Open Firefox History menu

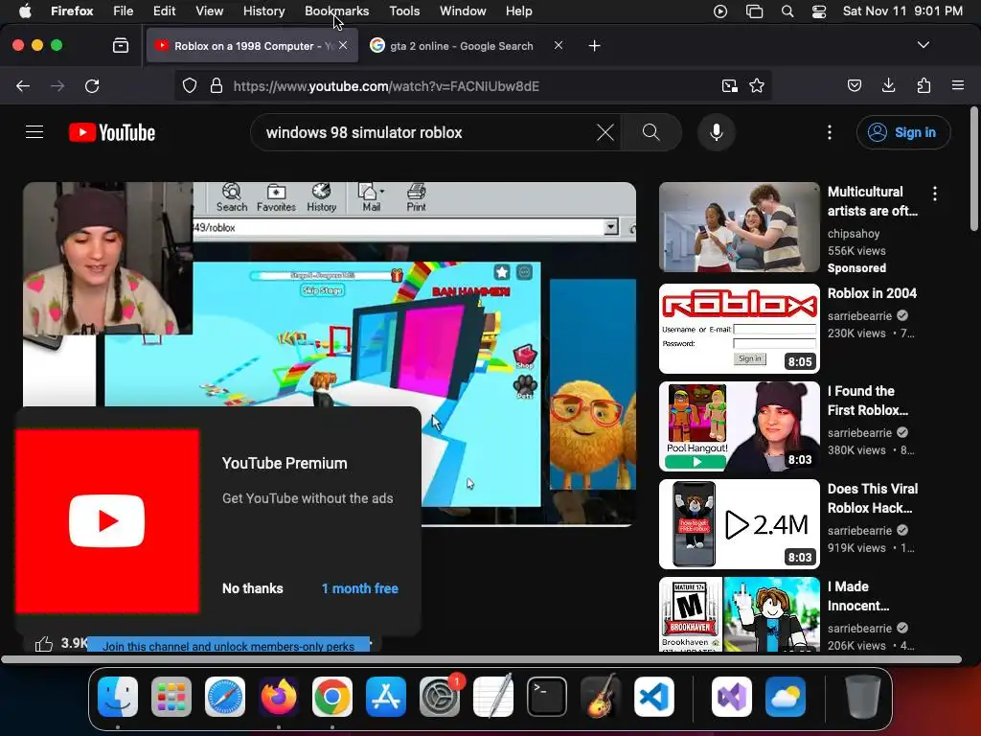coord(264,11)
